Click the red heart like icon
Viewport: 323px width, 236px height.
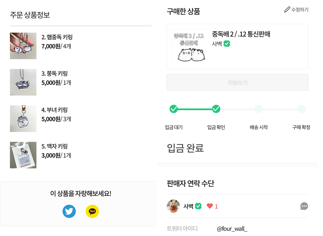(210, 206)
